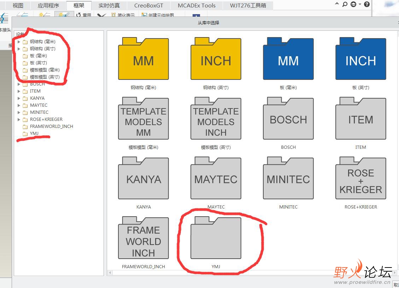Open the yellow MM steel structure folder thumbnail
The height and width of the screenshot is (288, 399).
tap(143, 59)
